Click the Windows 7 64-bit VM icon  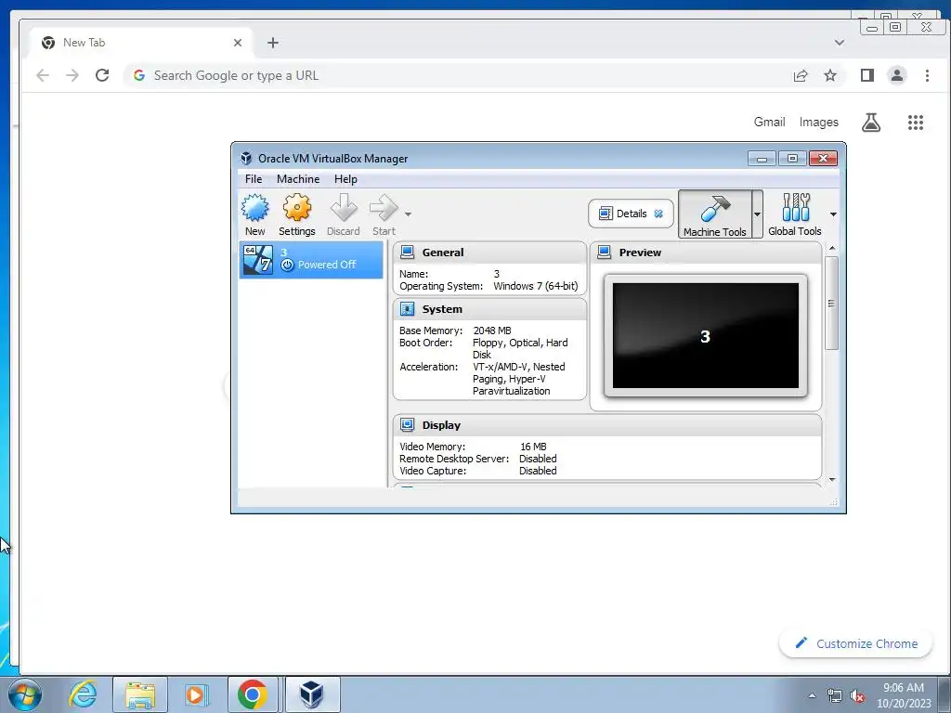(x=258, y=260)
